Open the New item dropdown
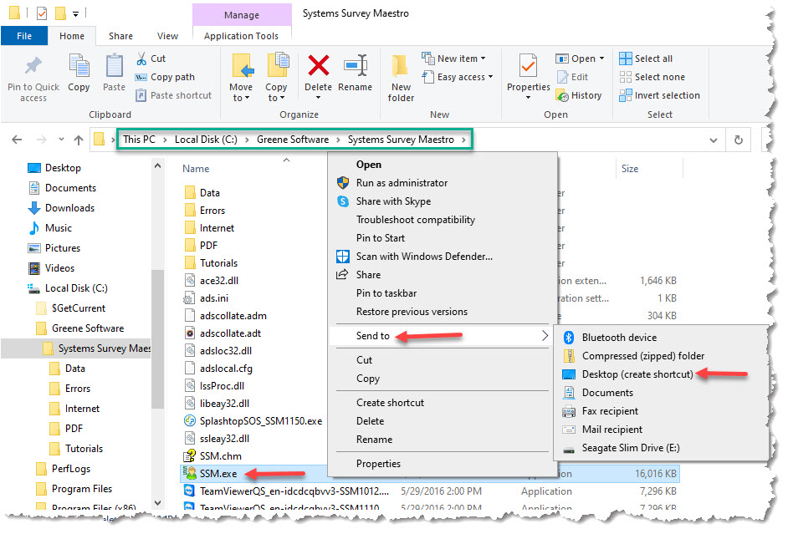This screenshot has width=788, height=534. (x=453, y=58)
